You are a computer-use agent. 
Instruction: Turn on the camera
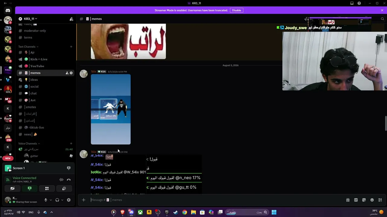[12, 188]
